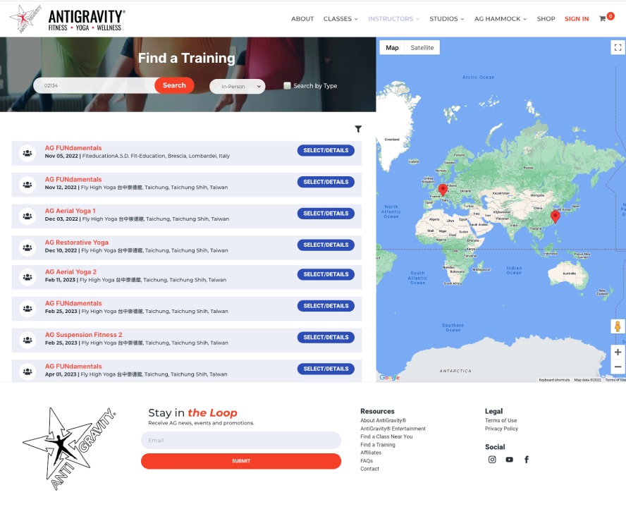Click SIGN IN in the header
The image size is (626, 521).
(x=577, y=19)
